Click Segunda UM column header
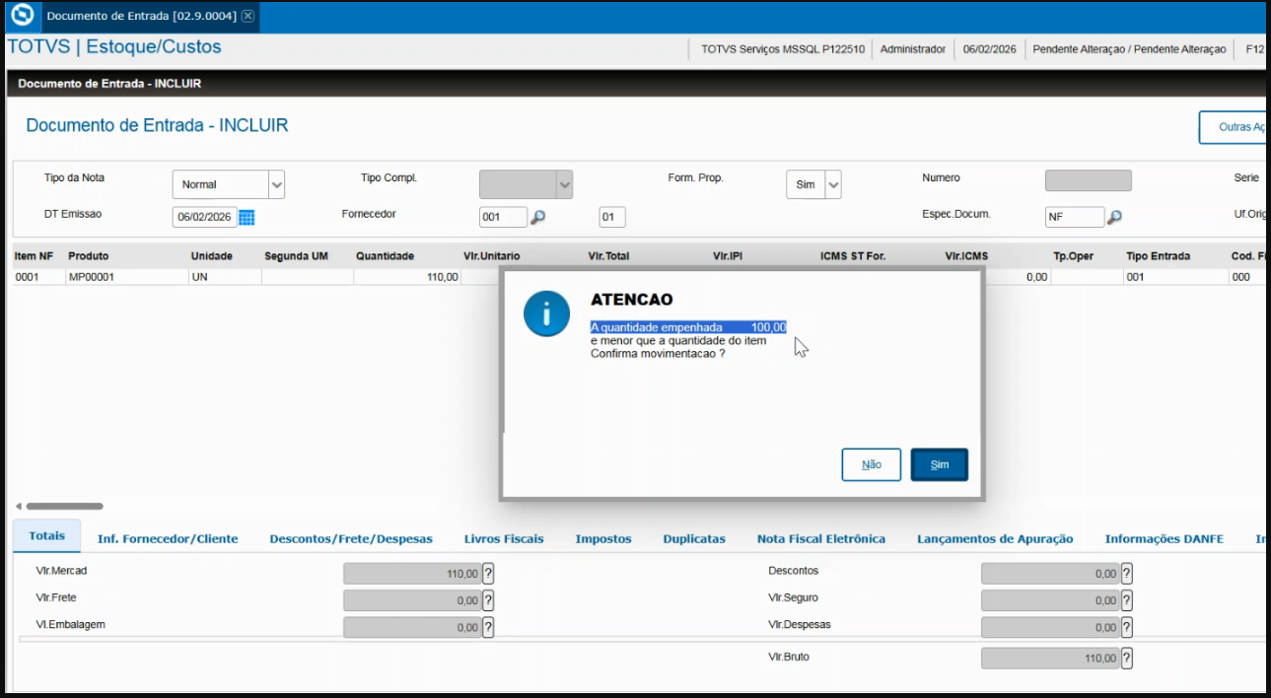This screenshot has width=1271, height=698. tap(296, 256)
